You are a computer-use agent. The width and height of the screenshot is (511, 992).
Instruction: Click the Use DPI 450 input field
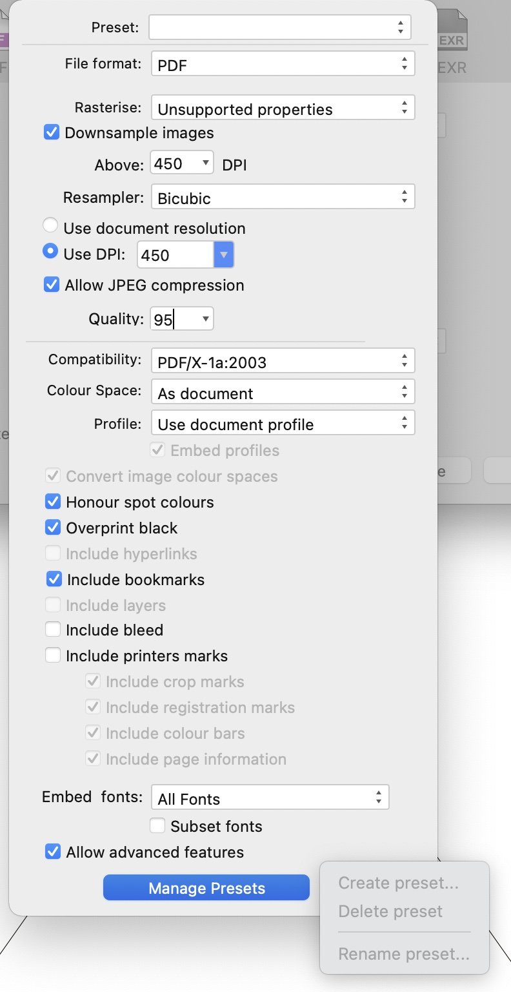point(174,254)
